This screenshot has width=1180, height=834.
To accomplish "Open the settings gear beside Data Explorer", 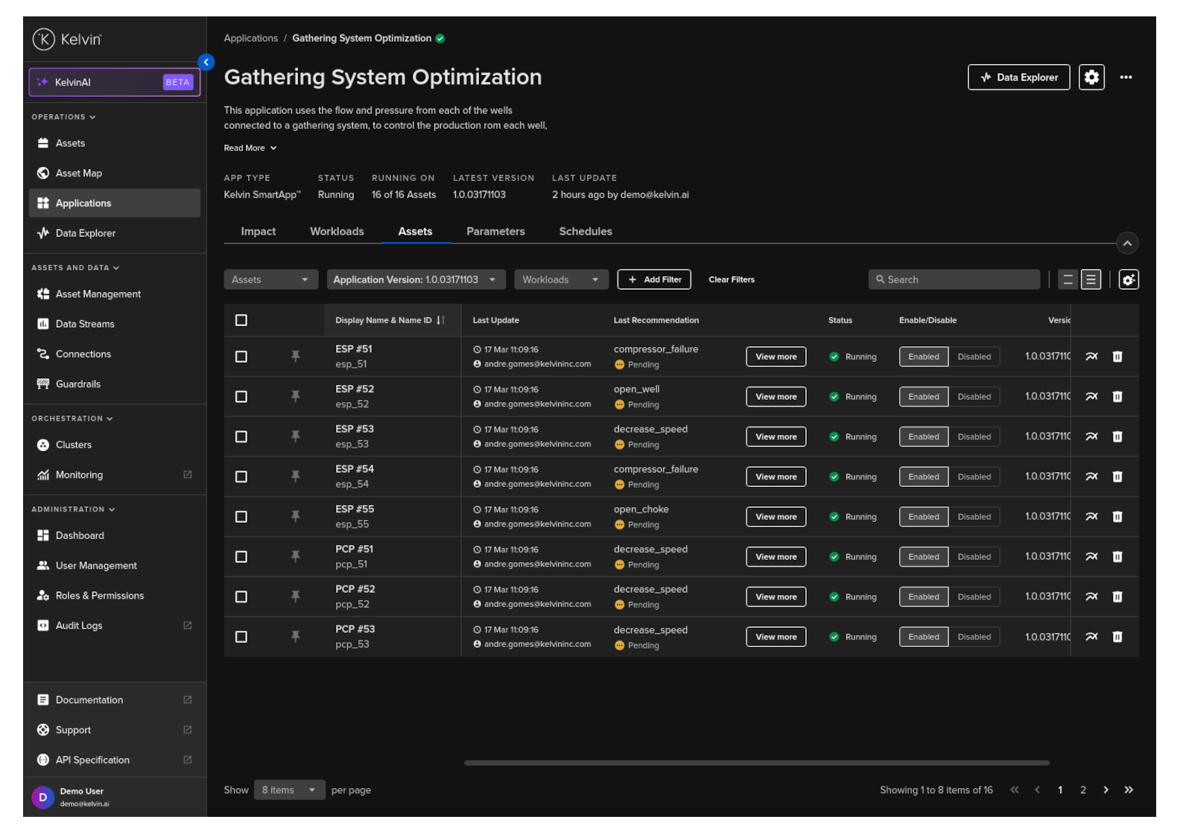I will click(1091, 77).
